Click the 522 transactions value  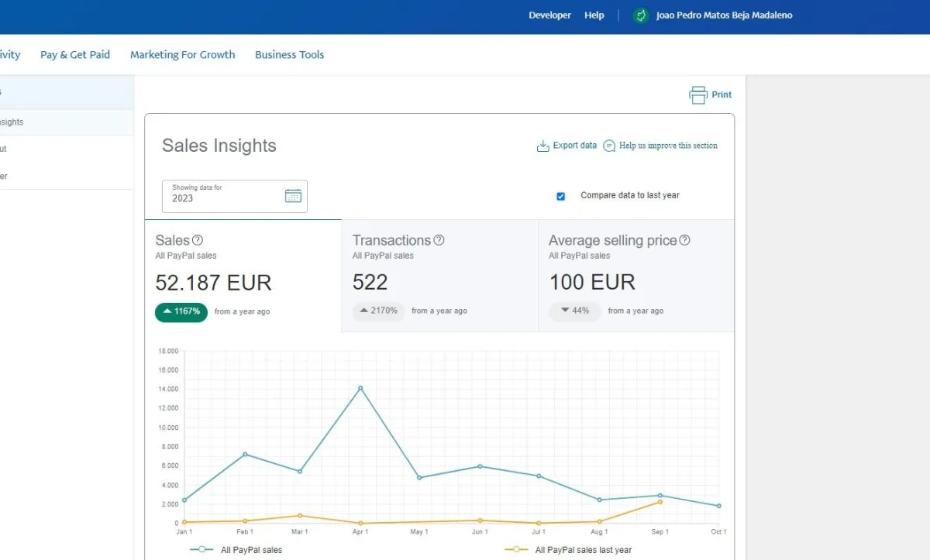(x=370, y=282)
